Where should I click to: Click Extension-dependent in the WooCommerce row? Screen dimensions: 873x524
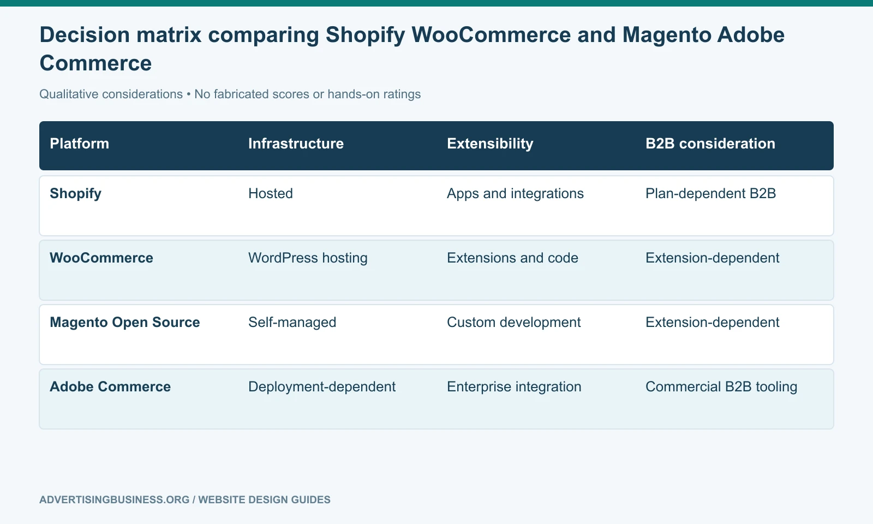click(x=712, y=258)
